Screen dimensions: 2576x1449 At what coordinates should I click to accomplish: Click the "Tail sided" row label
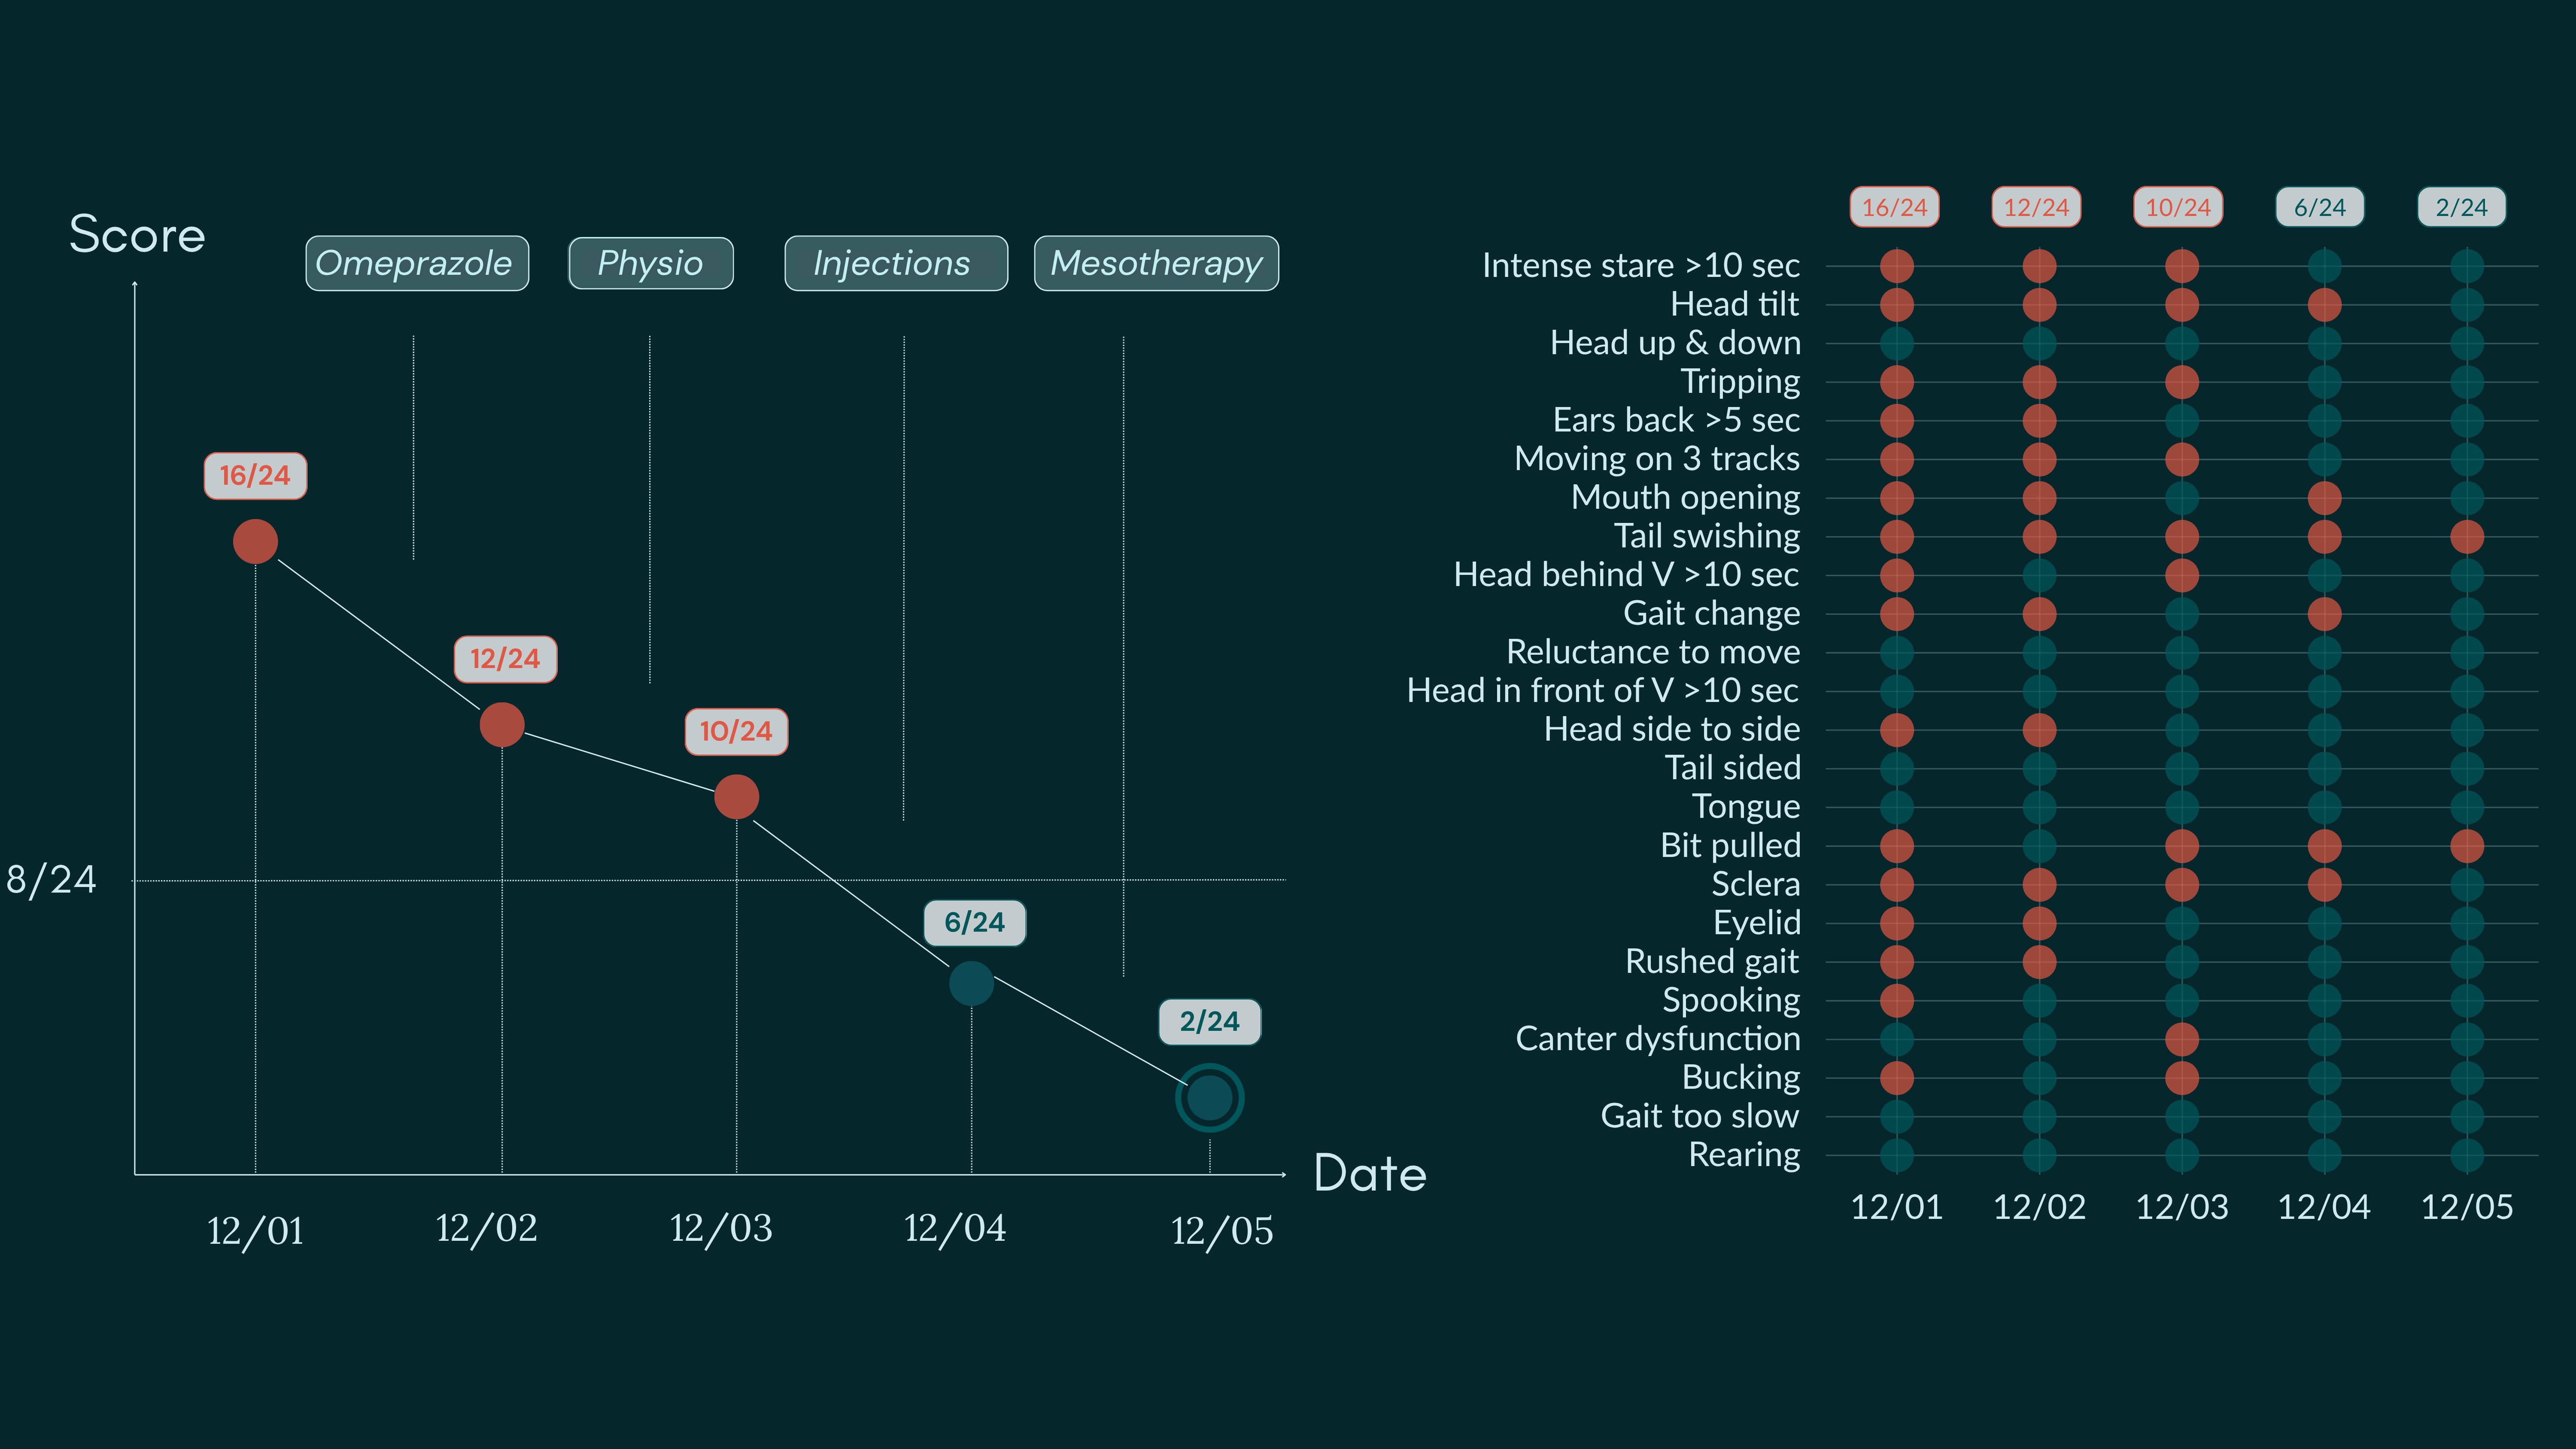coord(1733,768)
